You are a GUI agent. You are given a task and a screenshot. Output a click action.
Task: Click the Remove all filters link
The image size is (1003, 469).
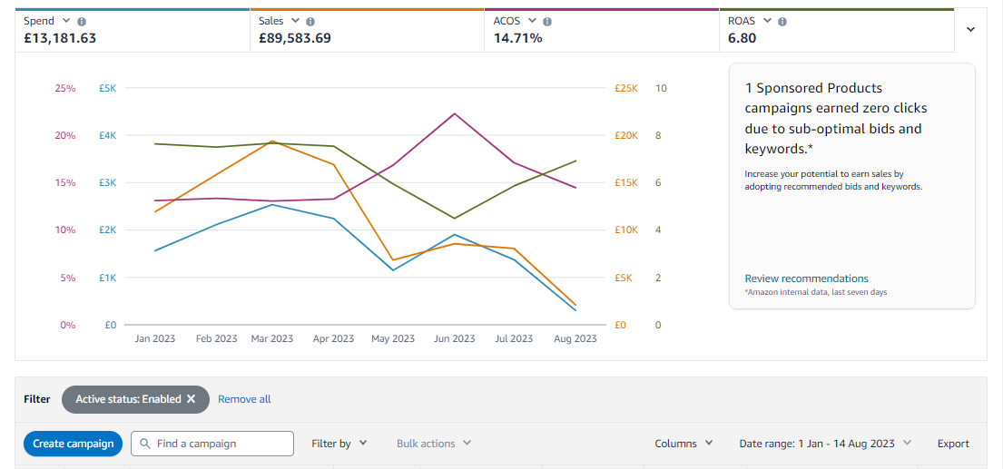tap(244, 399)
